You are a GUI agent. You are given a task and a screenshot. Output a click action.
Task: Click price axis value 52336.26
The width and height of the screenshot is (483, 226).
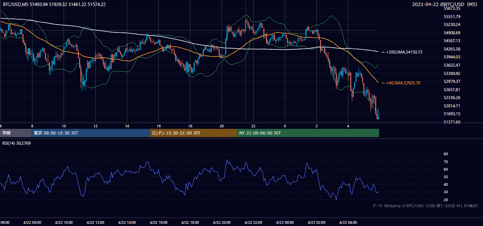pyautogui.click(x=452, y=98)
